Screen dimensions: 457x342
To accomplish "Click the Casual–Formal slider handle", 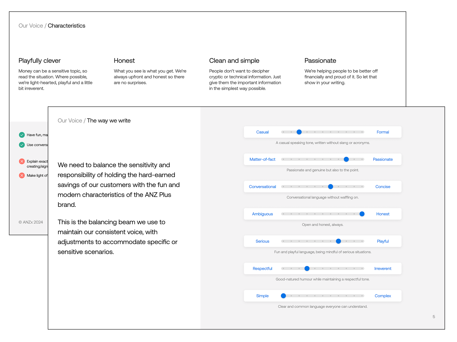I will (299, 132).
